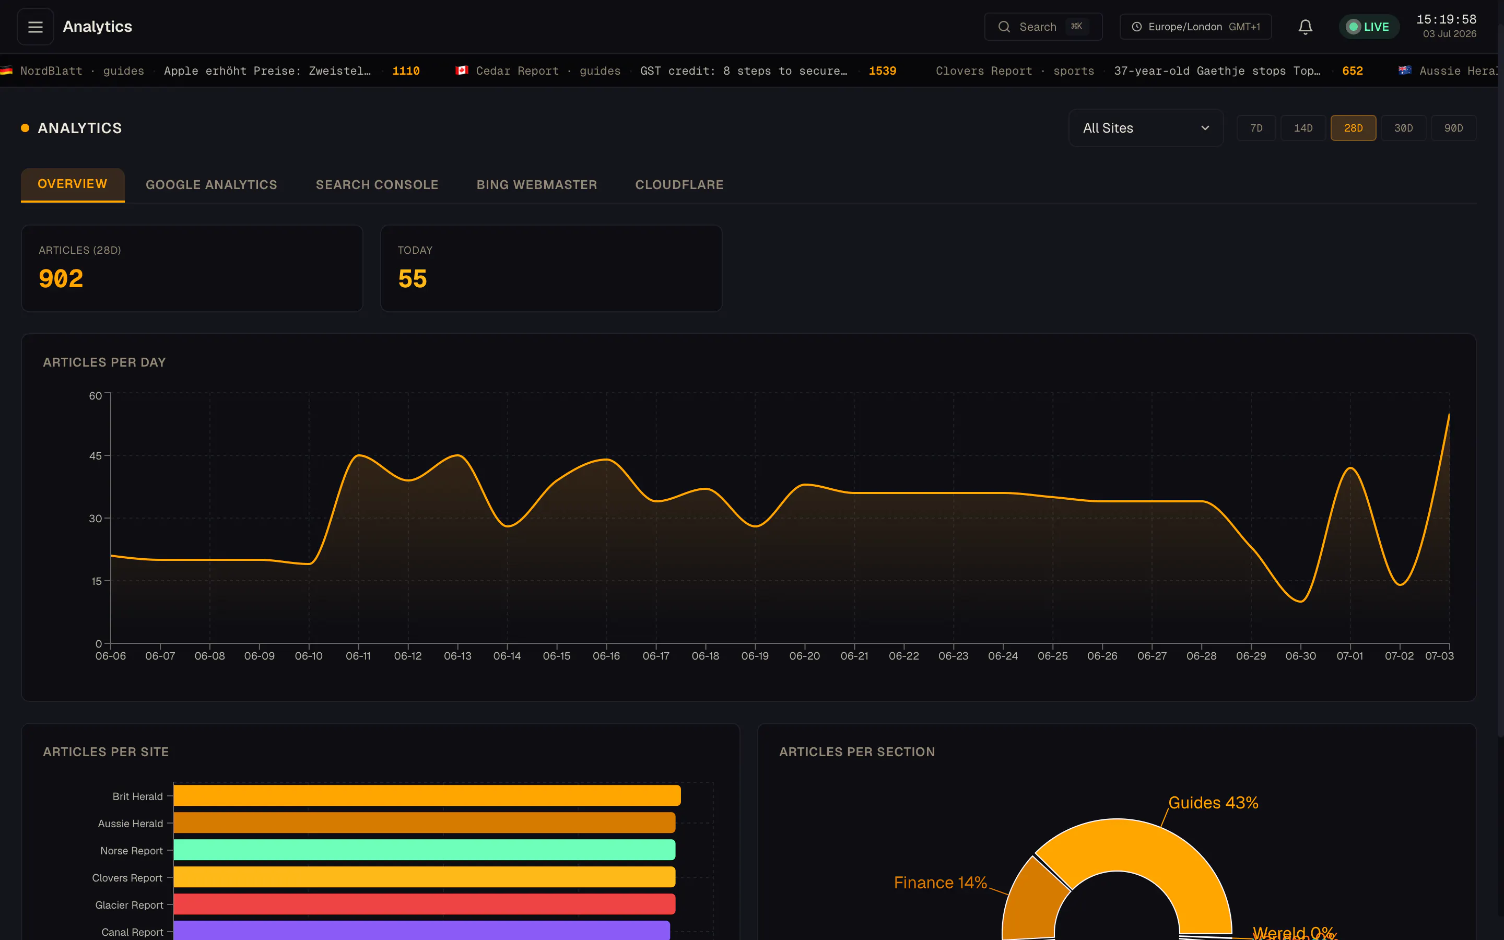Screen dimensions: 1504x940
Task: Select the 7D time range
Action: [x=1256, y=128]
